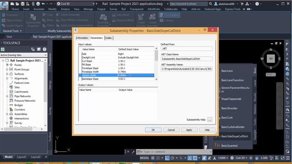Click the Corridors icon in Toolspace tree
Viewport: 292px width, 164px height.
(x=11, y=109)
